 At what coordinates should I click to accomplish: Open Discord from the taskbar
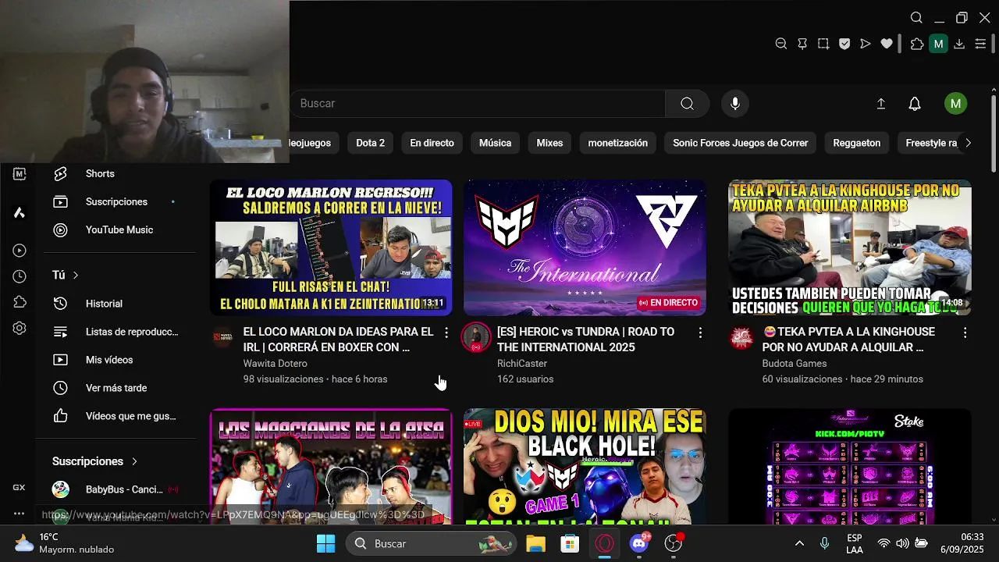pos(640,543)
